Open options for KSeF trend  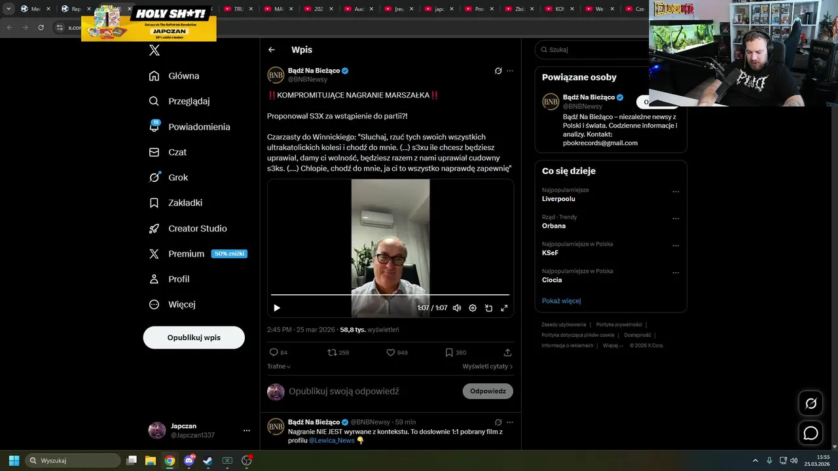point(676,246)
